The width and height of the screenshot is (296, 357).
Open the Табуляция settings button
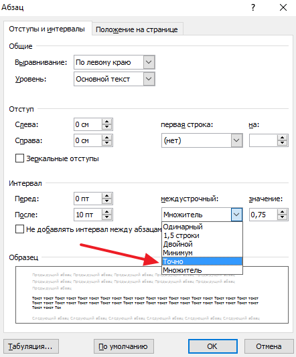click(31, 346)
